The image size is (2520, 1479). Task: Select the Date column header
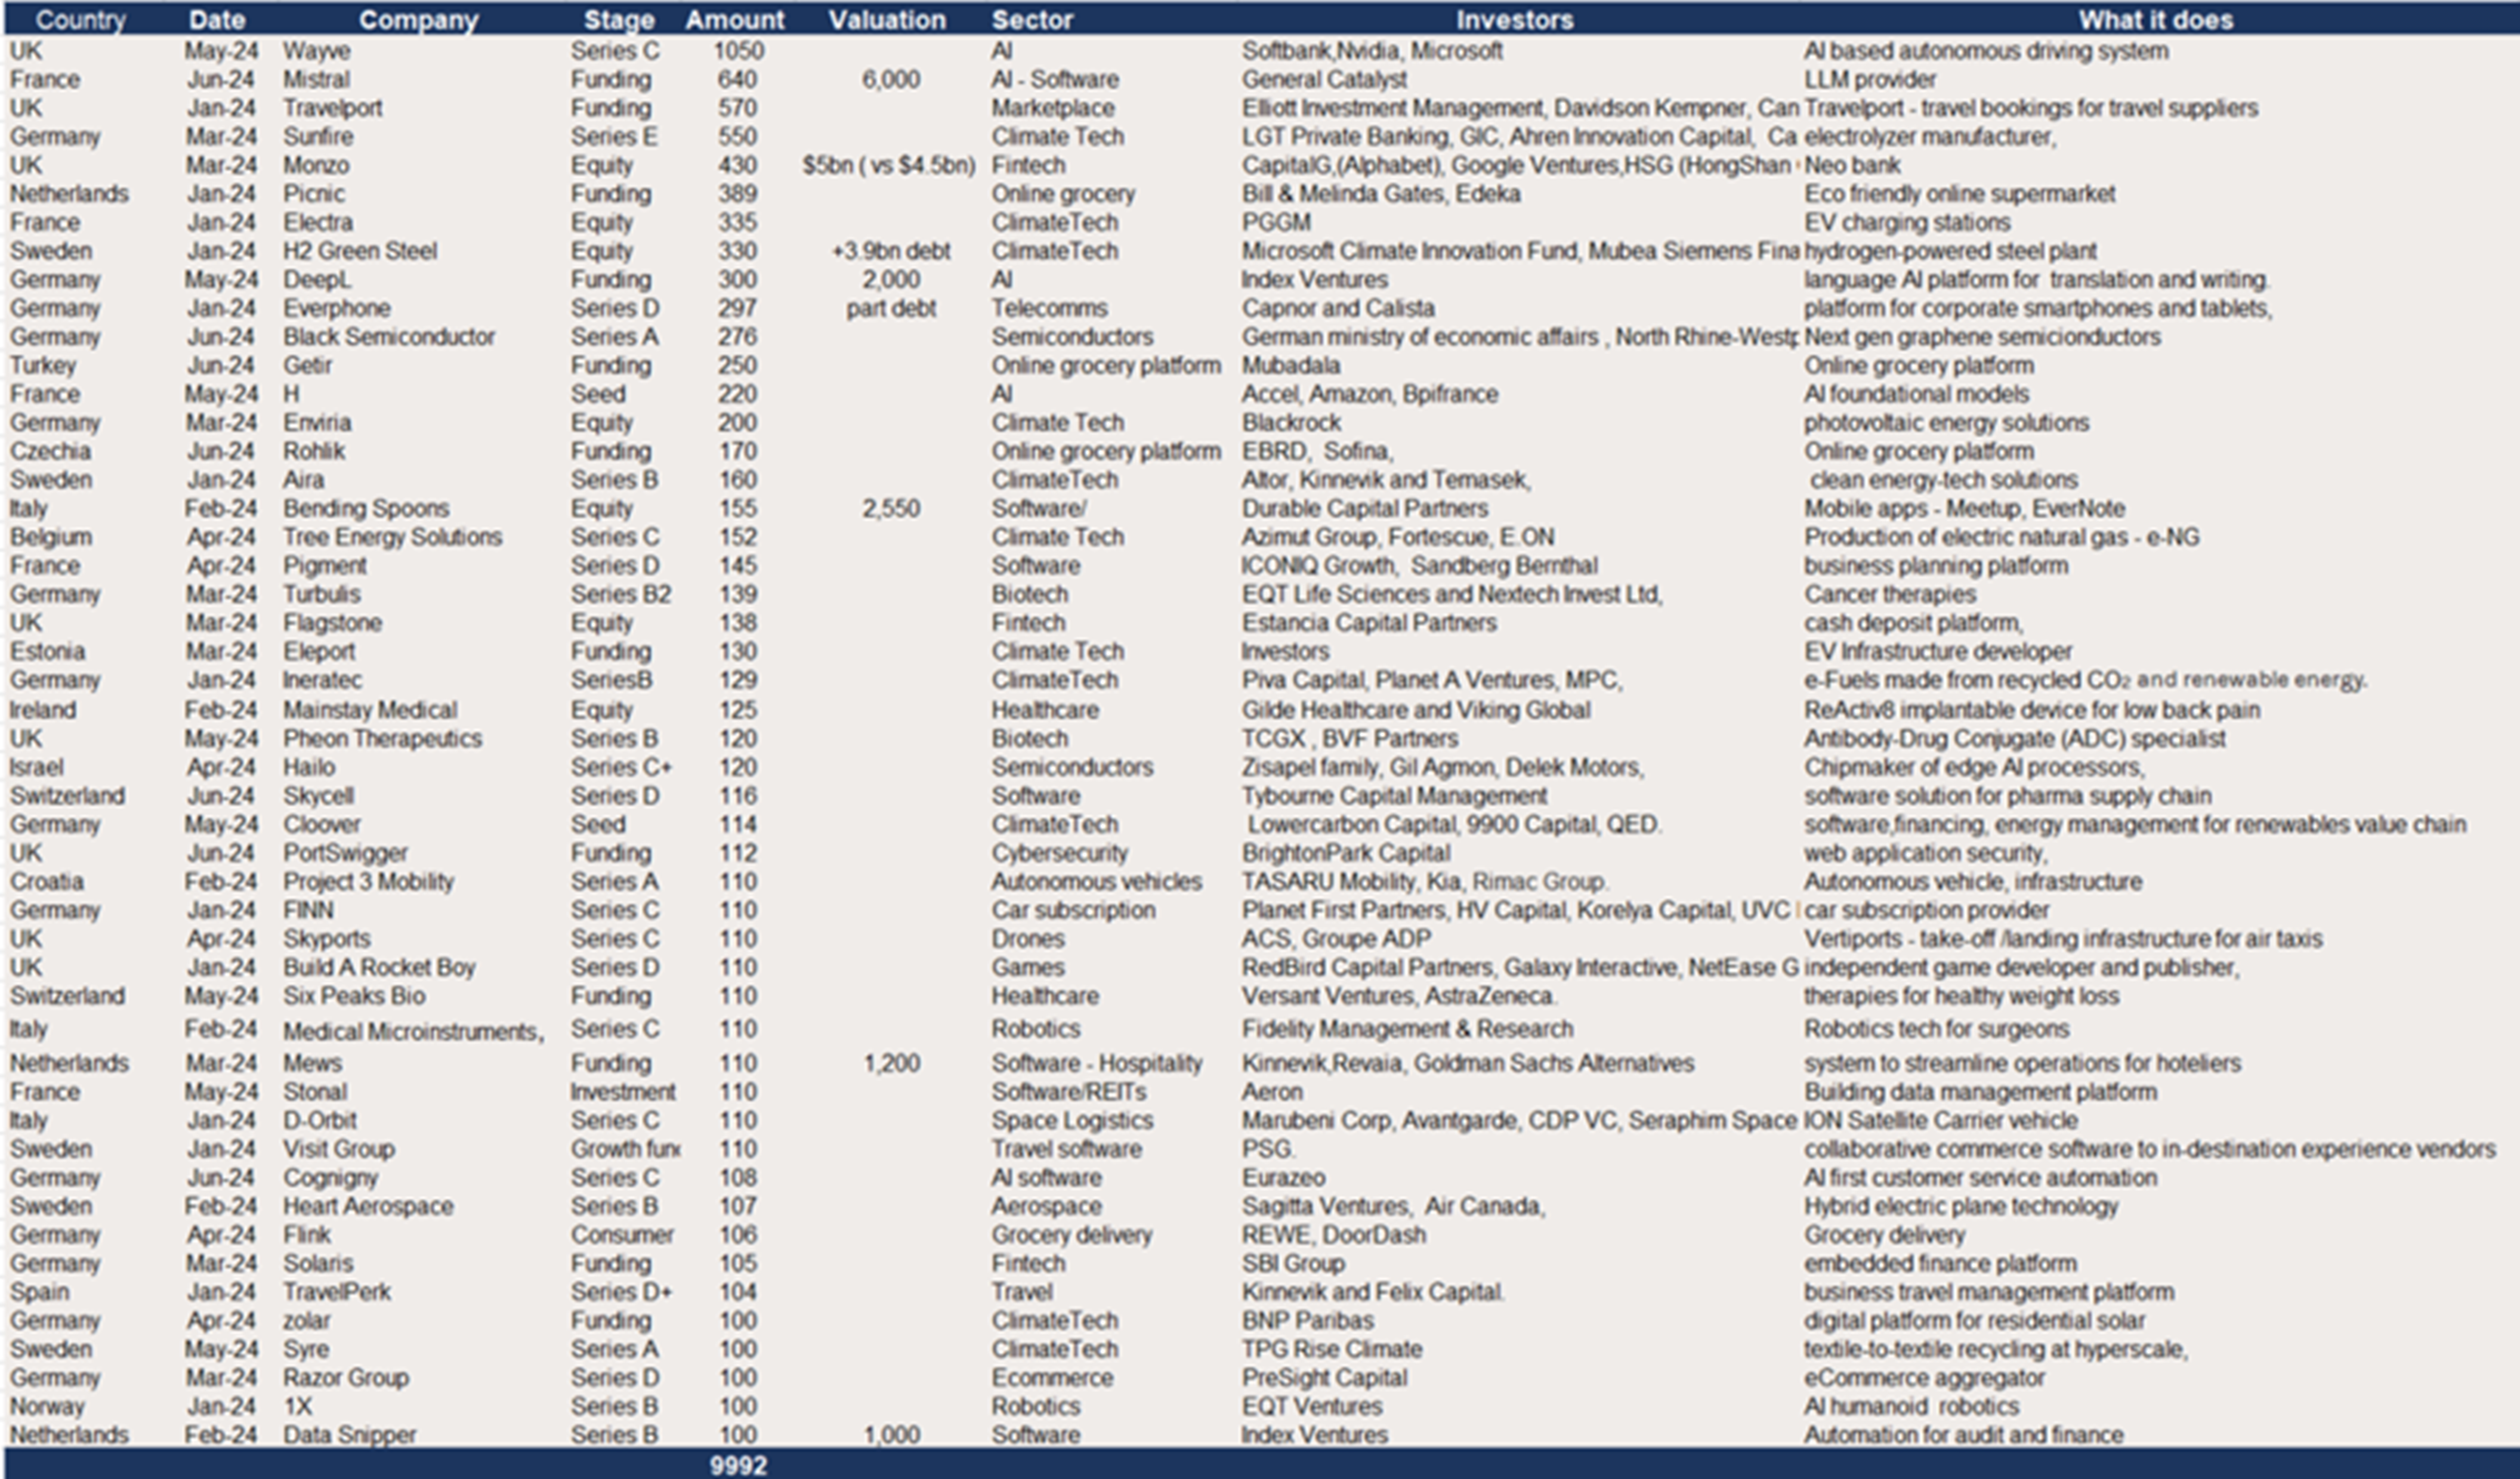217,20
